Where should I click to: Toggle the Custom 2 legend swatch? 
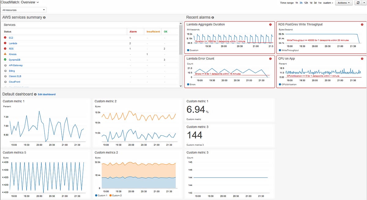click(x=111, y=195)
